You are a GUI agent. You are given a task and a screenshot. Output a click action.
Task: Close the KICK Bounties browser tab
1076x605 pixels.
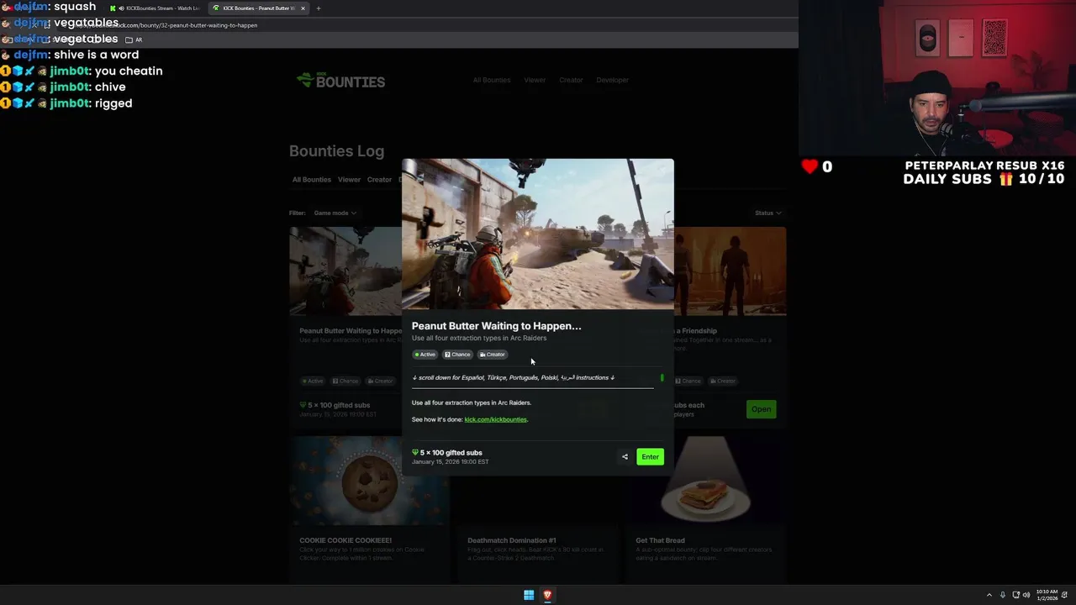tap(303, 8)
